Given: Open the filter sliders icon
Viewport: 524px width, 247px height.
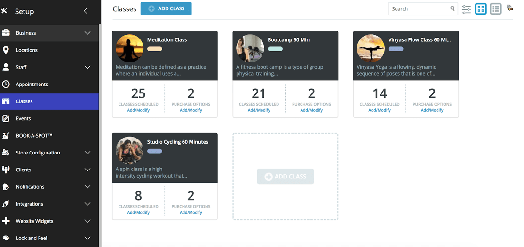Looking at the screenshot, I should [467, 9].
